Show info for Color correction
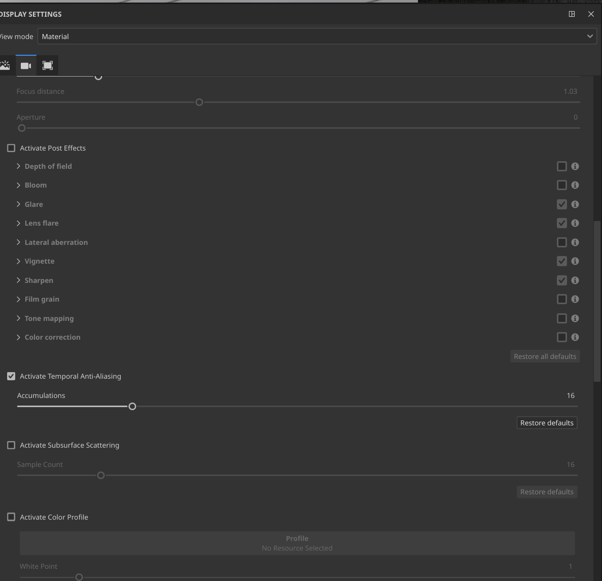This screenshot has height=581, width=602. pyautogui.click(x=575, y=337)
